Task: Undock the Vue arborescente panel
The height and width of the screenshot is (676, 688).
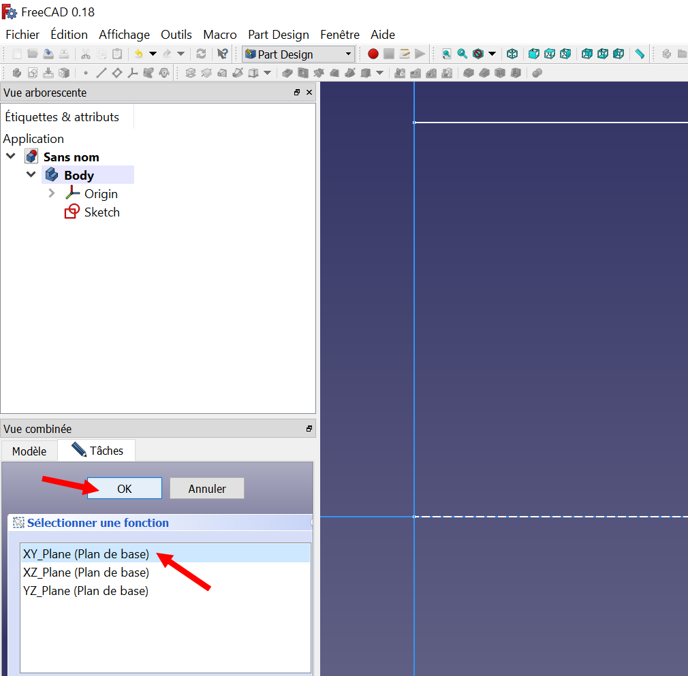Action: point(297,92)
